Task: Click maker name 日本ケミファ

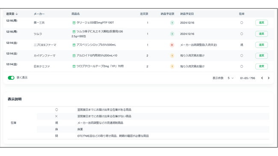Action: pyautogui.click(x=41, y=66)
